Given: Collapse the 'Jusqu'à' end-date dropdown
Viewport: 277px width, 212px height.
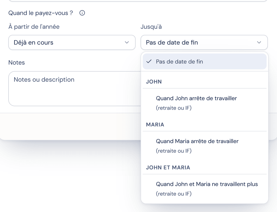Looking at the screenshot, I should 204,43.
